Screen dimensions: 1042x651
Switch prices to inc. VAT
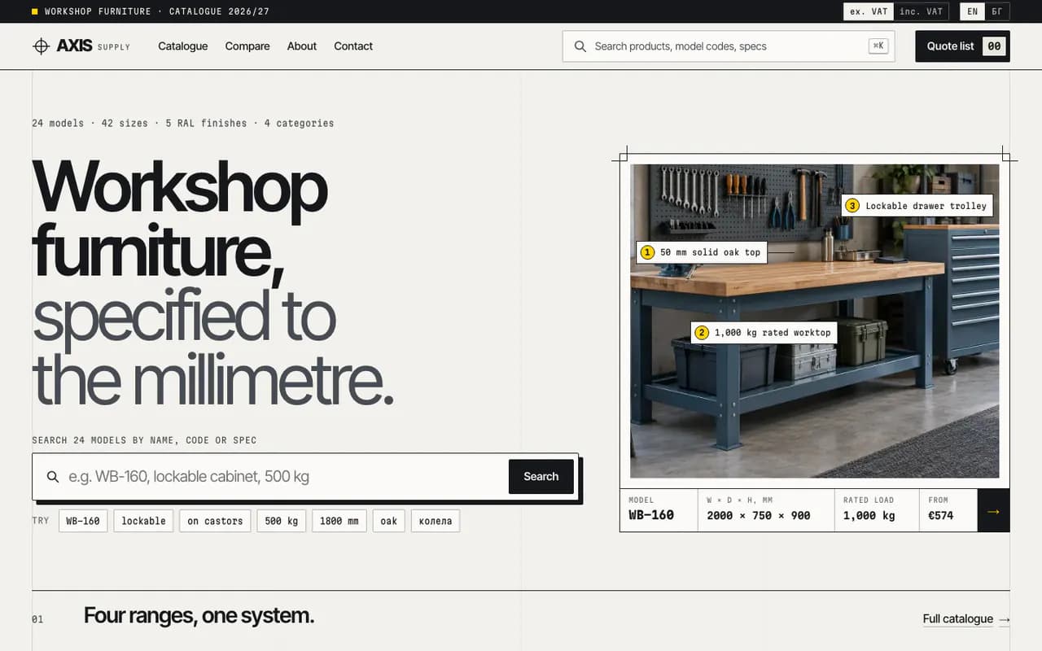(x=921, y=11)
